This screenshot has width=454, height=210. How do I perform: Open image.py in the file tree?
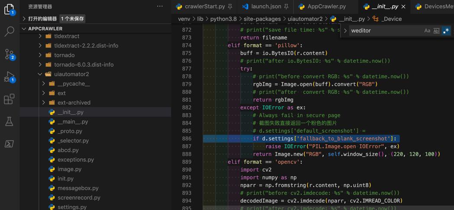click(96, 169)
